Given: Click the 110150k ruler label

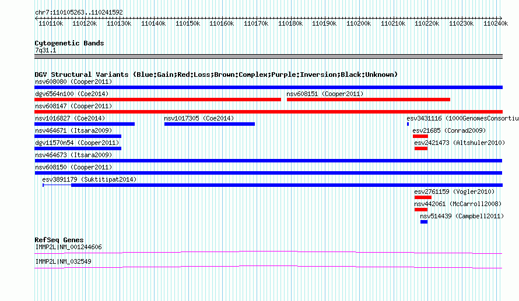Looking at the screenshot, I should click(188, 23).
